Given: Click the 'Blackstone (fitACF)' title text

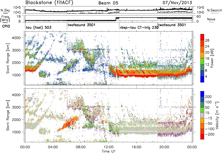Looking at the screenshot, I should (x=49, y=3).
